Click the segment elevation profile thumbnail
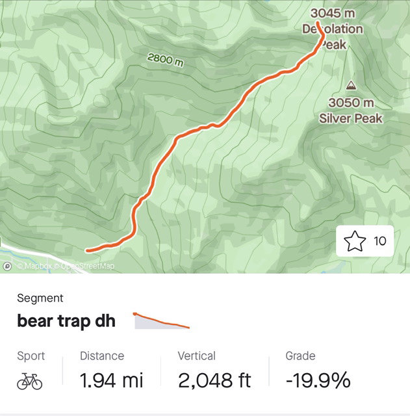 coord(161,320)
